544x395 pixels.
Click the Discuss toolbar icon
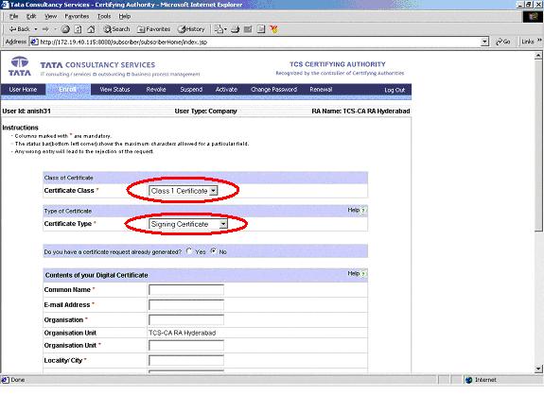tap(261, 29)
